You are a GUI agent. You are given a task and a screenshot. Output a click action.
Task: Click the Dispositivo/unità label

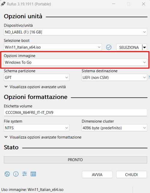18,25
